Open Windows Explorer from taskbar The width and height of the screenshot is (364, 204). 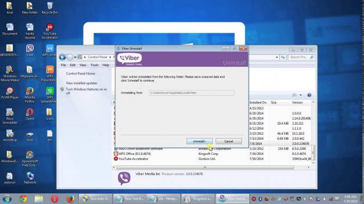tap(39, 198)
